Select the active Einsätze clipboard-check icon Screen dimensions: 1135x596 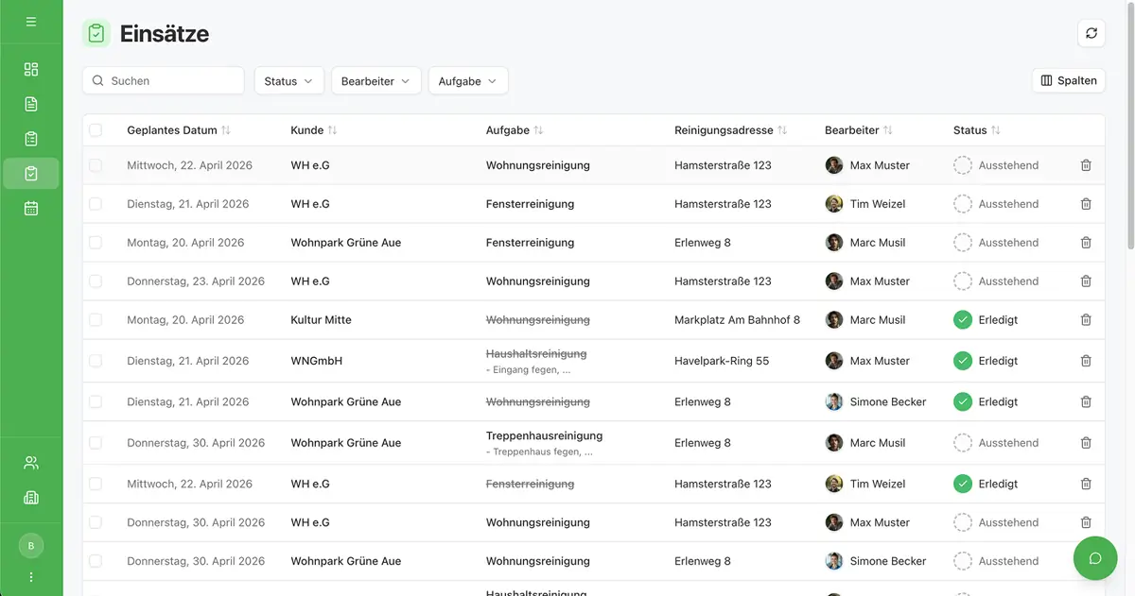click(30, 173)
